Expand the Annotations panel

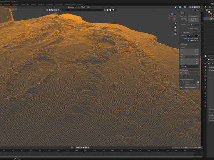pos(184,73)
